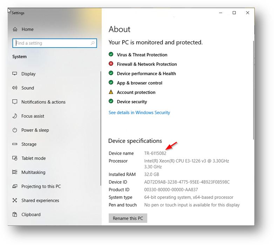The height and width of the screenshot is (245, 274).
Task: Click the Power & sleep icon
Action: click(15, 130)
